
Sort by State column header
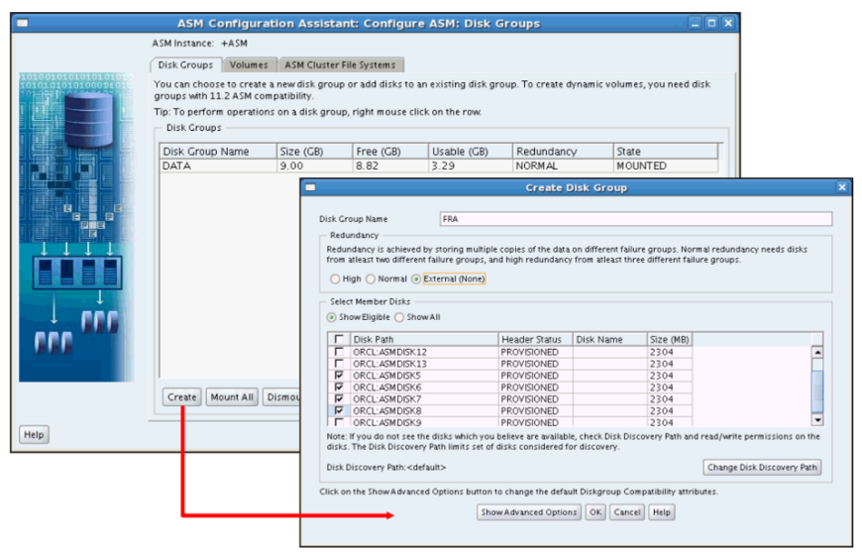666,152
